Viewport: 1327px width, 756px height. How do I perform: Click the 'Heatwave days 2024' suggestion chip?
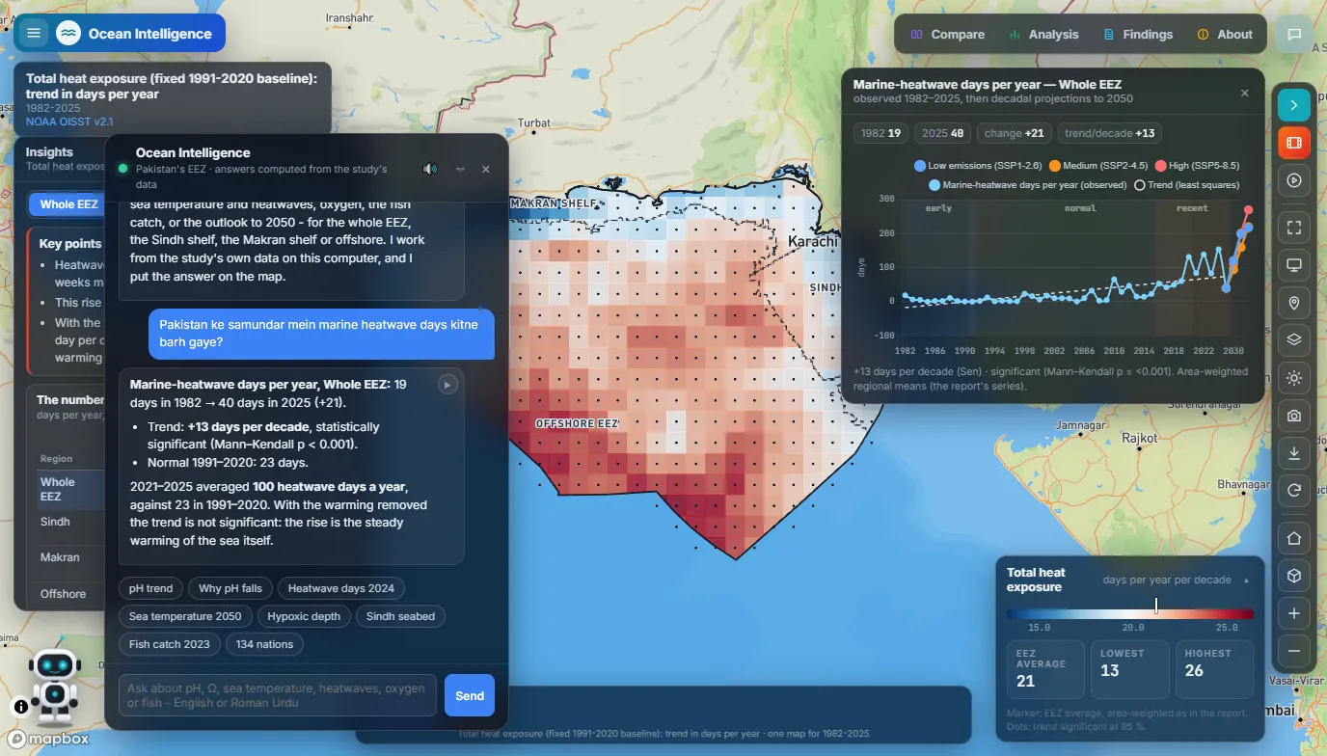pyautogui.click(x=341, y=588)
